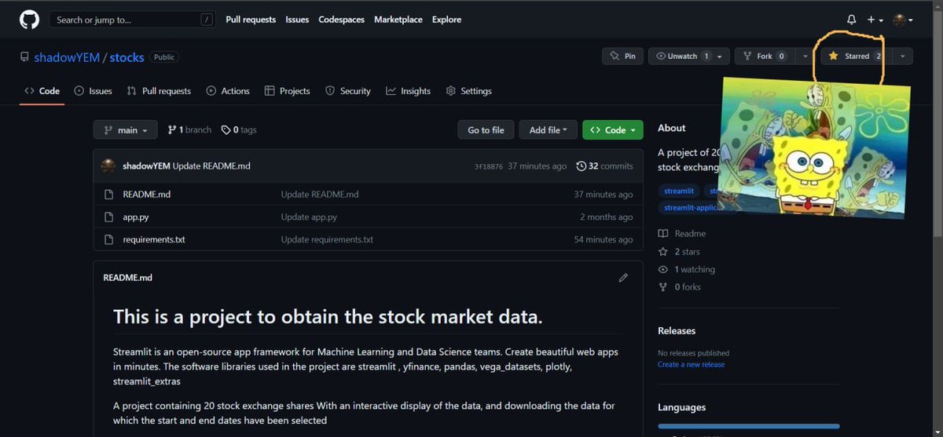Screen dimensions: 943x437
Task: Jump to Readme in About sidebar
Action: [x=682, y=234]
